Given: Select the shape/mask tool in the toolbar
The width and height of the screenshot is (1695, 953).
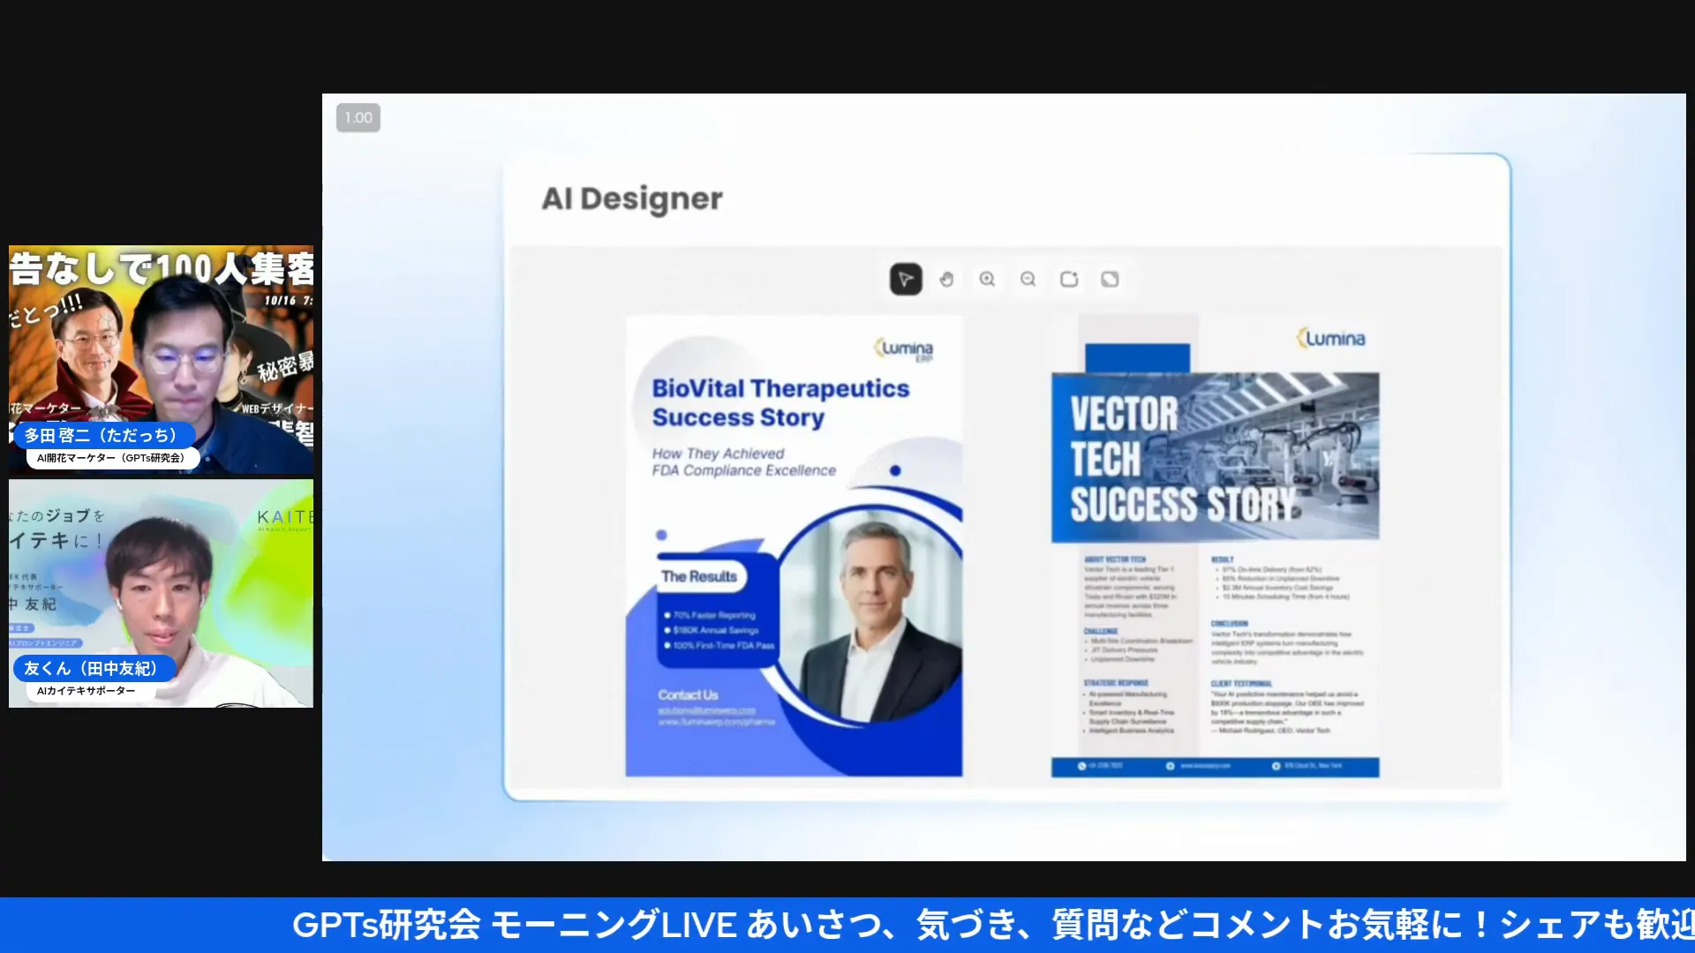Looking at the screenshot, I should point(1110,279).
